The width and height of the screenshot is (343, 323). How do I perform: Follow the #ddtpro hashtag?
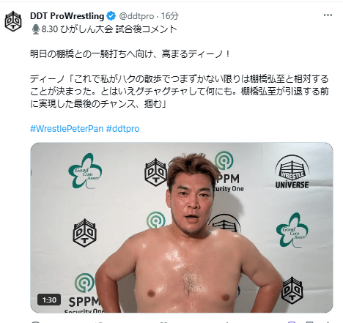coord(123,128)
